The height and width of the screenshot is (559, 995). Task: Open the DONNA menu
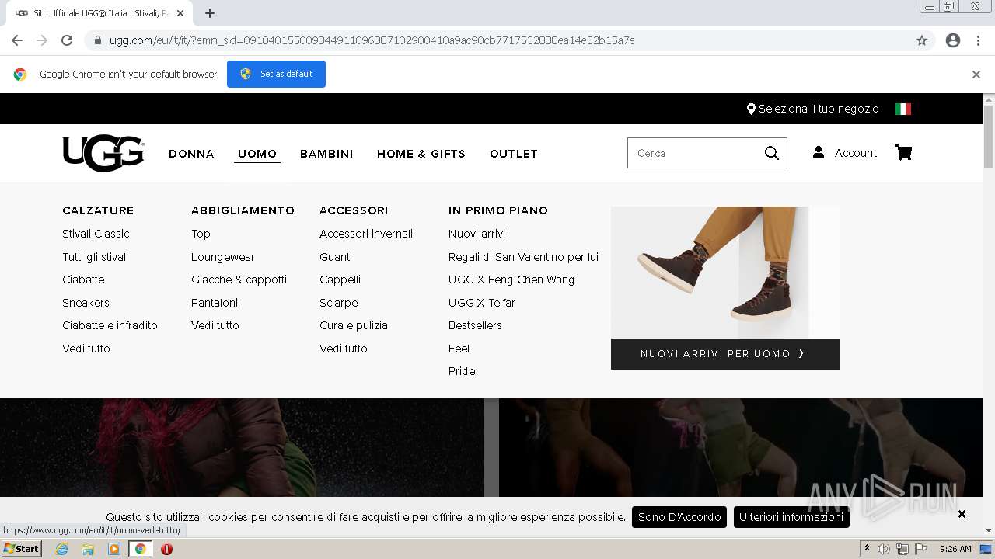point(191,154)
